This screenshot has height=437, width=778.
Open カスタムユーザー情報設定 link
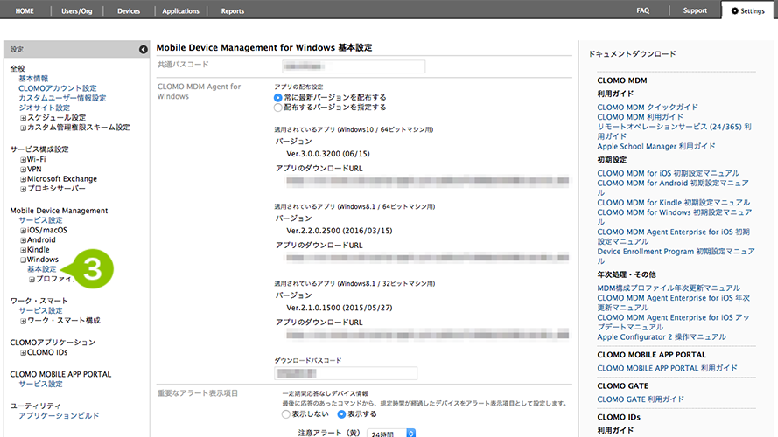pos(62,98)
